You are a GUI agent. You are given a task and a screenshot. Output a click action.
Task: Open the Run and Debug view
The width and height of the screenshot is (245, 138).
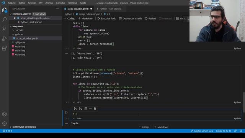[4, 38]
